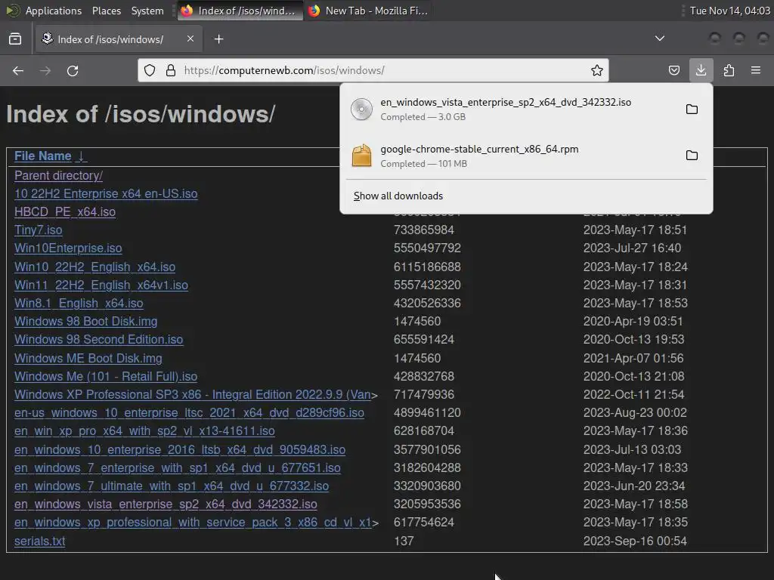The width and height of the screenshot is (774, 580).
Task: Go back one page
Action: (18, 70)
